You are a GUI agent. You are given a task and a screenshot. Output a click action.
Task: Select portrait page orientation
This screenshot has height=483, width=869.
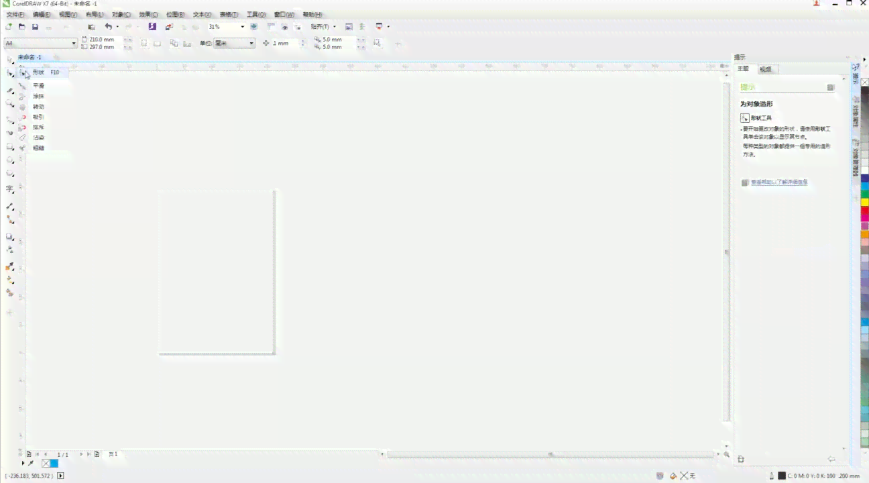[144, 43]
